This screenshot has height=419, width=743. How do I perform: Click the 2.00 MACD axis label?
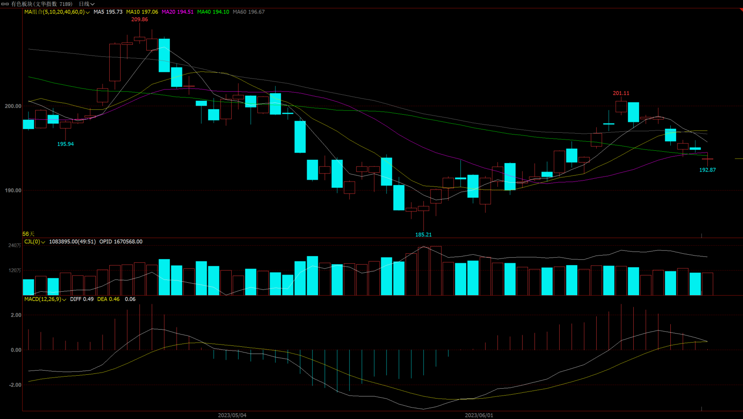click(x=16, y=315)
